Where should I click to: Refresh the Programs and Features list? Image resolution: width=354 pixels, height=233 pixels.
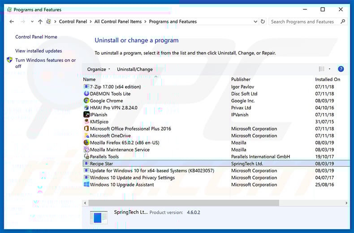263,21
